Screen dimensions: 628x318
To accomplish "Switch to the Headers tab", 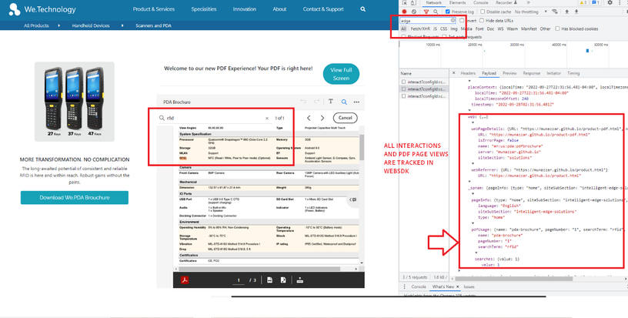I will [468, 73].
